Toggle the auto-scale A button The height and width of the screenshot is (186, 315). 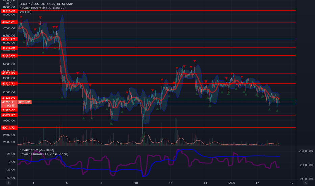click(x=305, y=183)
